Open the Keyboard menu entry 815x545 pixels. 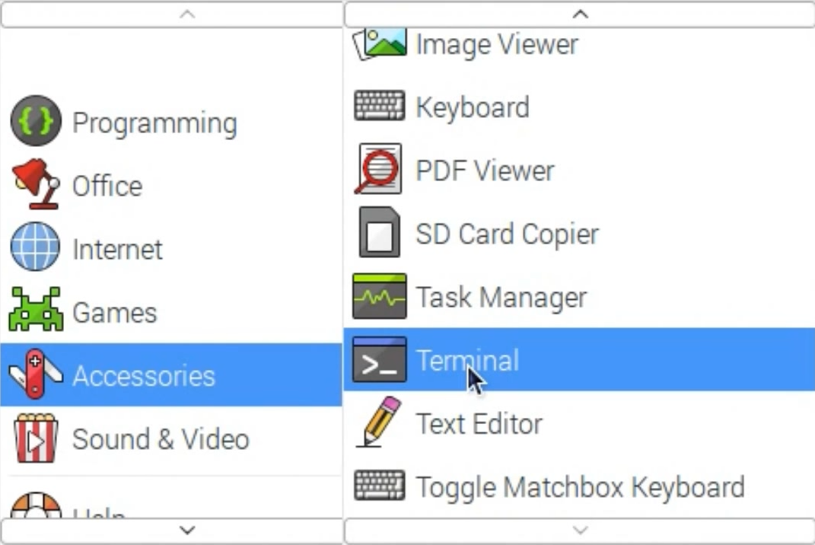coord(472,107)
